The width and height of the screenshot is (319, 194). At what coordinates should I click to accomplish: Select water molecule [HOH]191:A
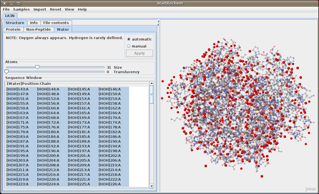tap(18, 146)
